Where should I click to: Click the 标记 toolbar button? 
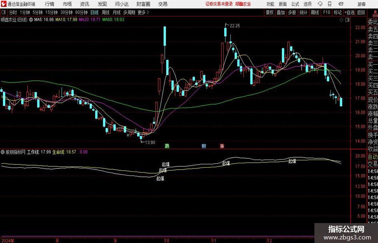click(338, 12)
